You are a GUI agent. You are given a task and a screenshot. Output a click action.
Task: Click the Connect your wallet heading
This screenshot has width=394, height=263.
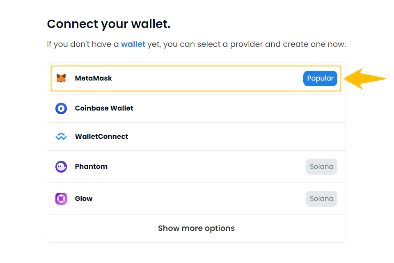(109, 24)
